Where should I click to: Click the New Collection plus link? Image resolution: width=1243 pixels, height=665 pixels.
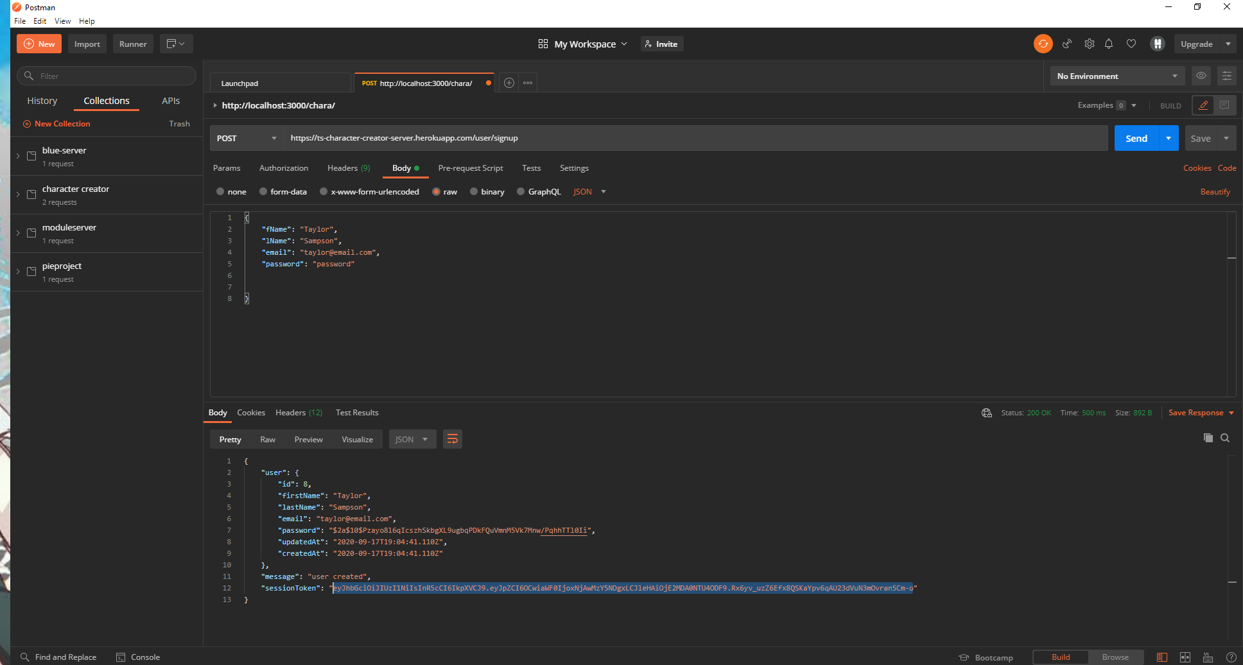coord(56,124)
